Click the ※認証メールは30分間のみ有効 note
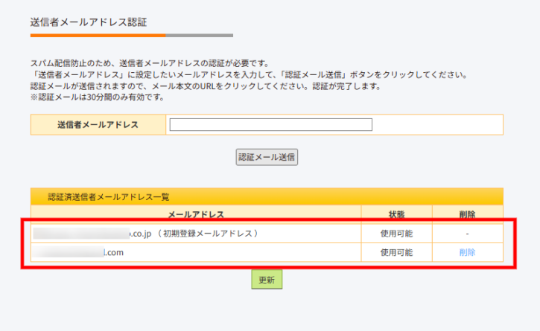Screen dimensions: 540x331 (97, 97)
